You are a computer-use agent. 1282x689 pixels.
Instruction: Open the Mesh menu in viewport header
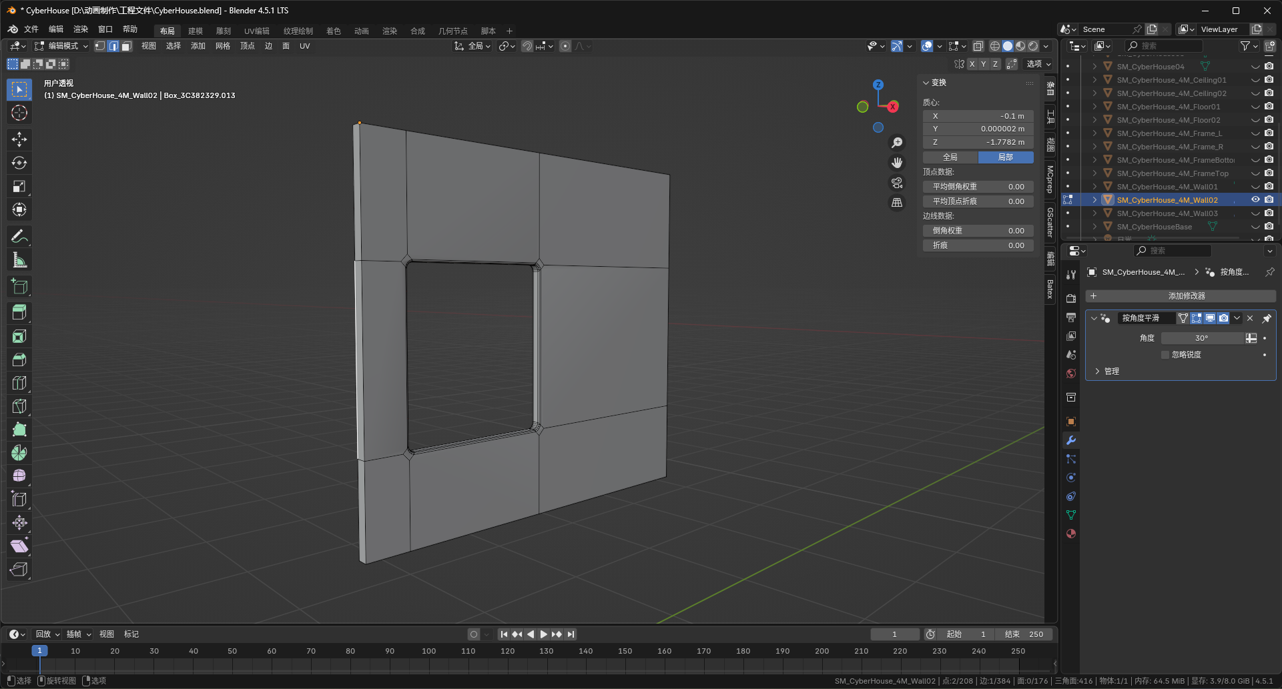[x=223, y=46]
